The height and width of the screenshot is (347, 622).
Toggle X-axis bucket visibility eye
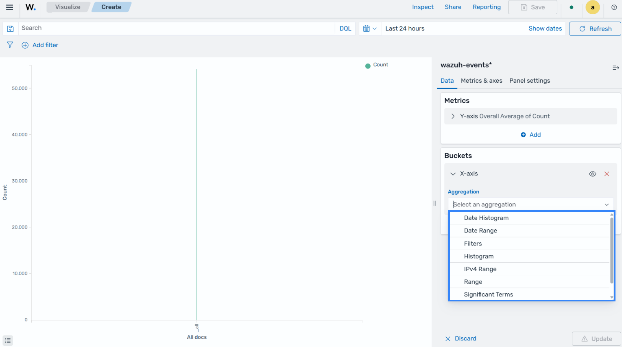point(593,174)
